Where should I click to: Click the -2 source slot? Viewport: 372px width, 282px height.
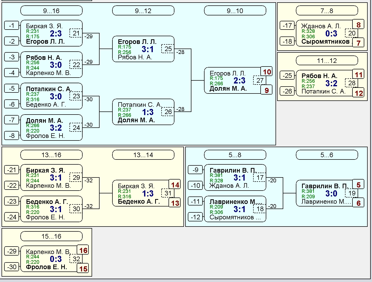(12, 41)
